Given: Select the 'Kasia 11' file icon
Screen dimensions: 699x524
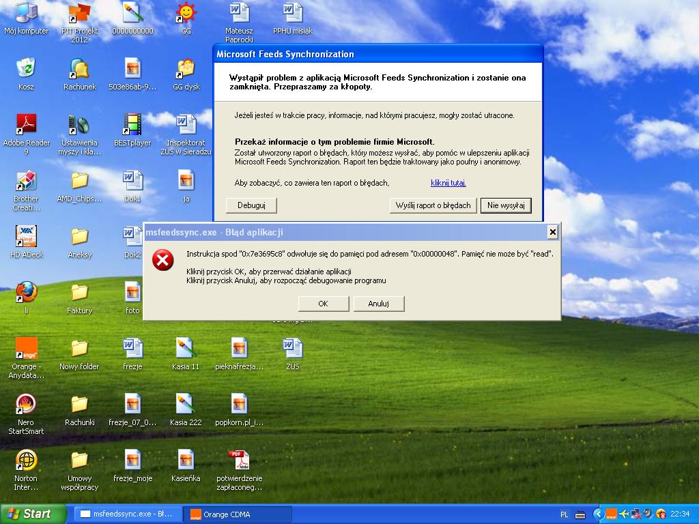Looking at the screenshot, I should pos(186,354).
